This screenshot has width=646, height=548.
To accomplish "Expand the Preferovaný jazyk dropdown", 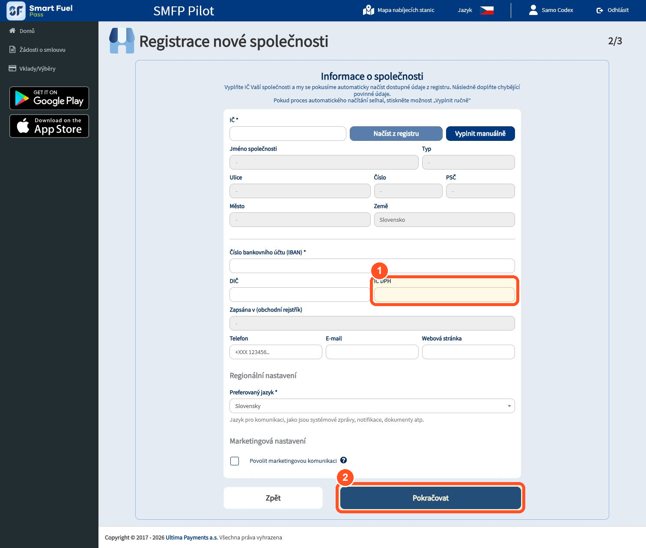I will pyautogui.click(x=372, y=406).
